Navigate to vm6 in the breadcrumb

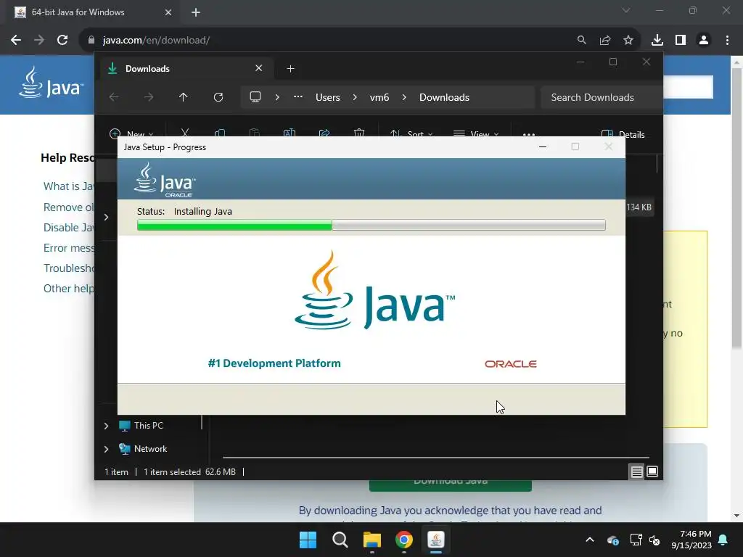pyautogui.click(x=379, y=98)
